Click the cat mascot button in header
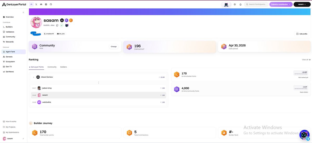 (x=226, y=4)
